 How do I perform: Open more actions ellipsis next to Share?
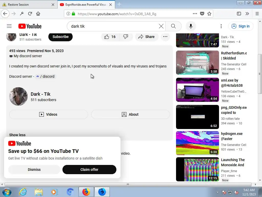(x=165, y=37)
